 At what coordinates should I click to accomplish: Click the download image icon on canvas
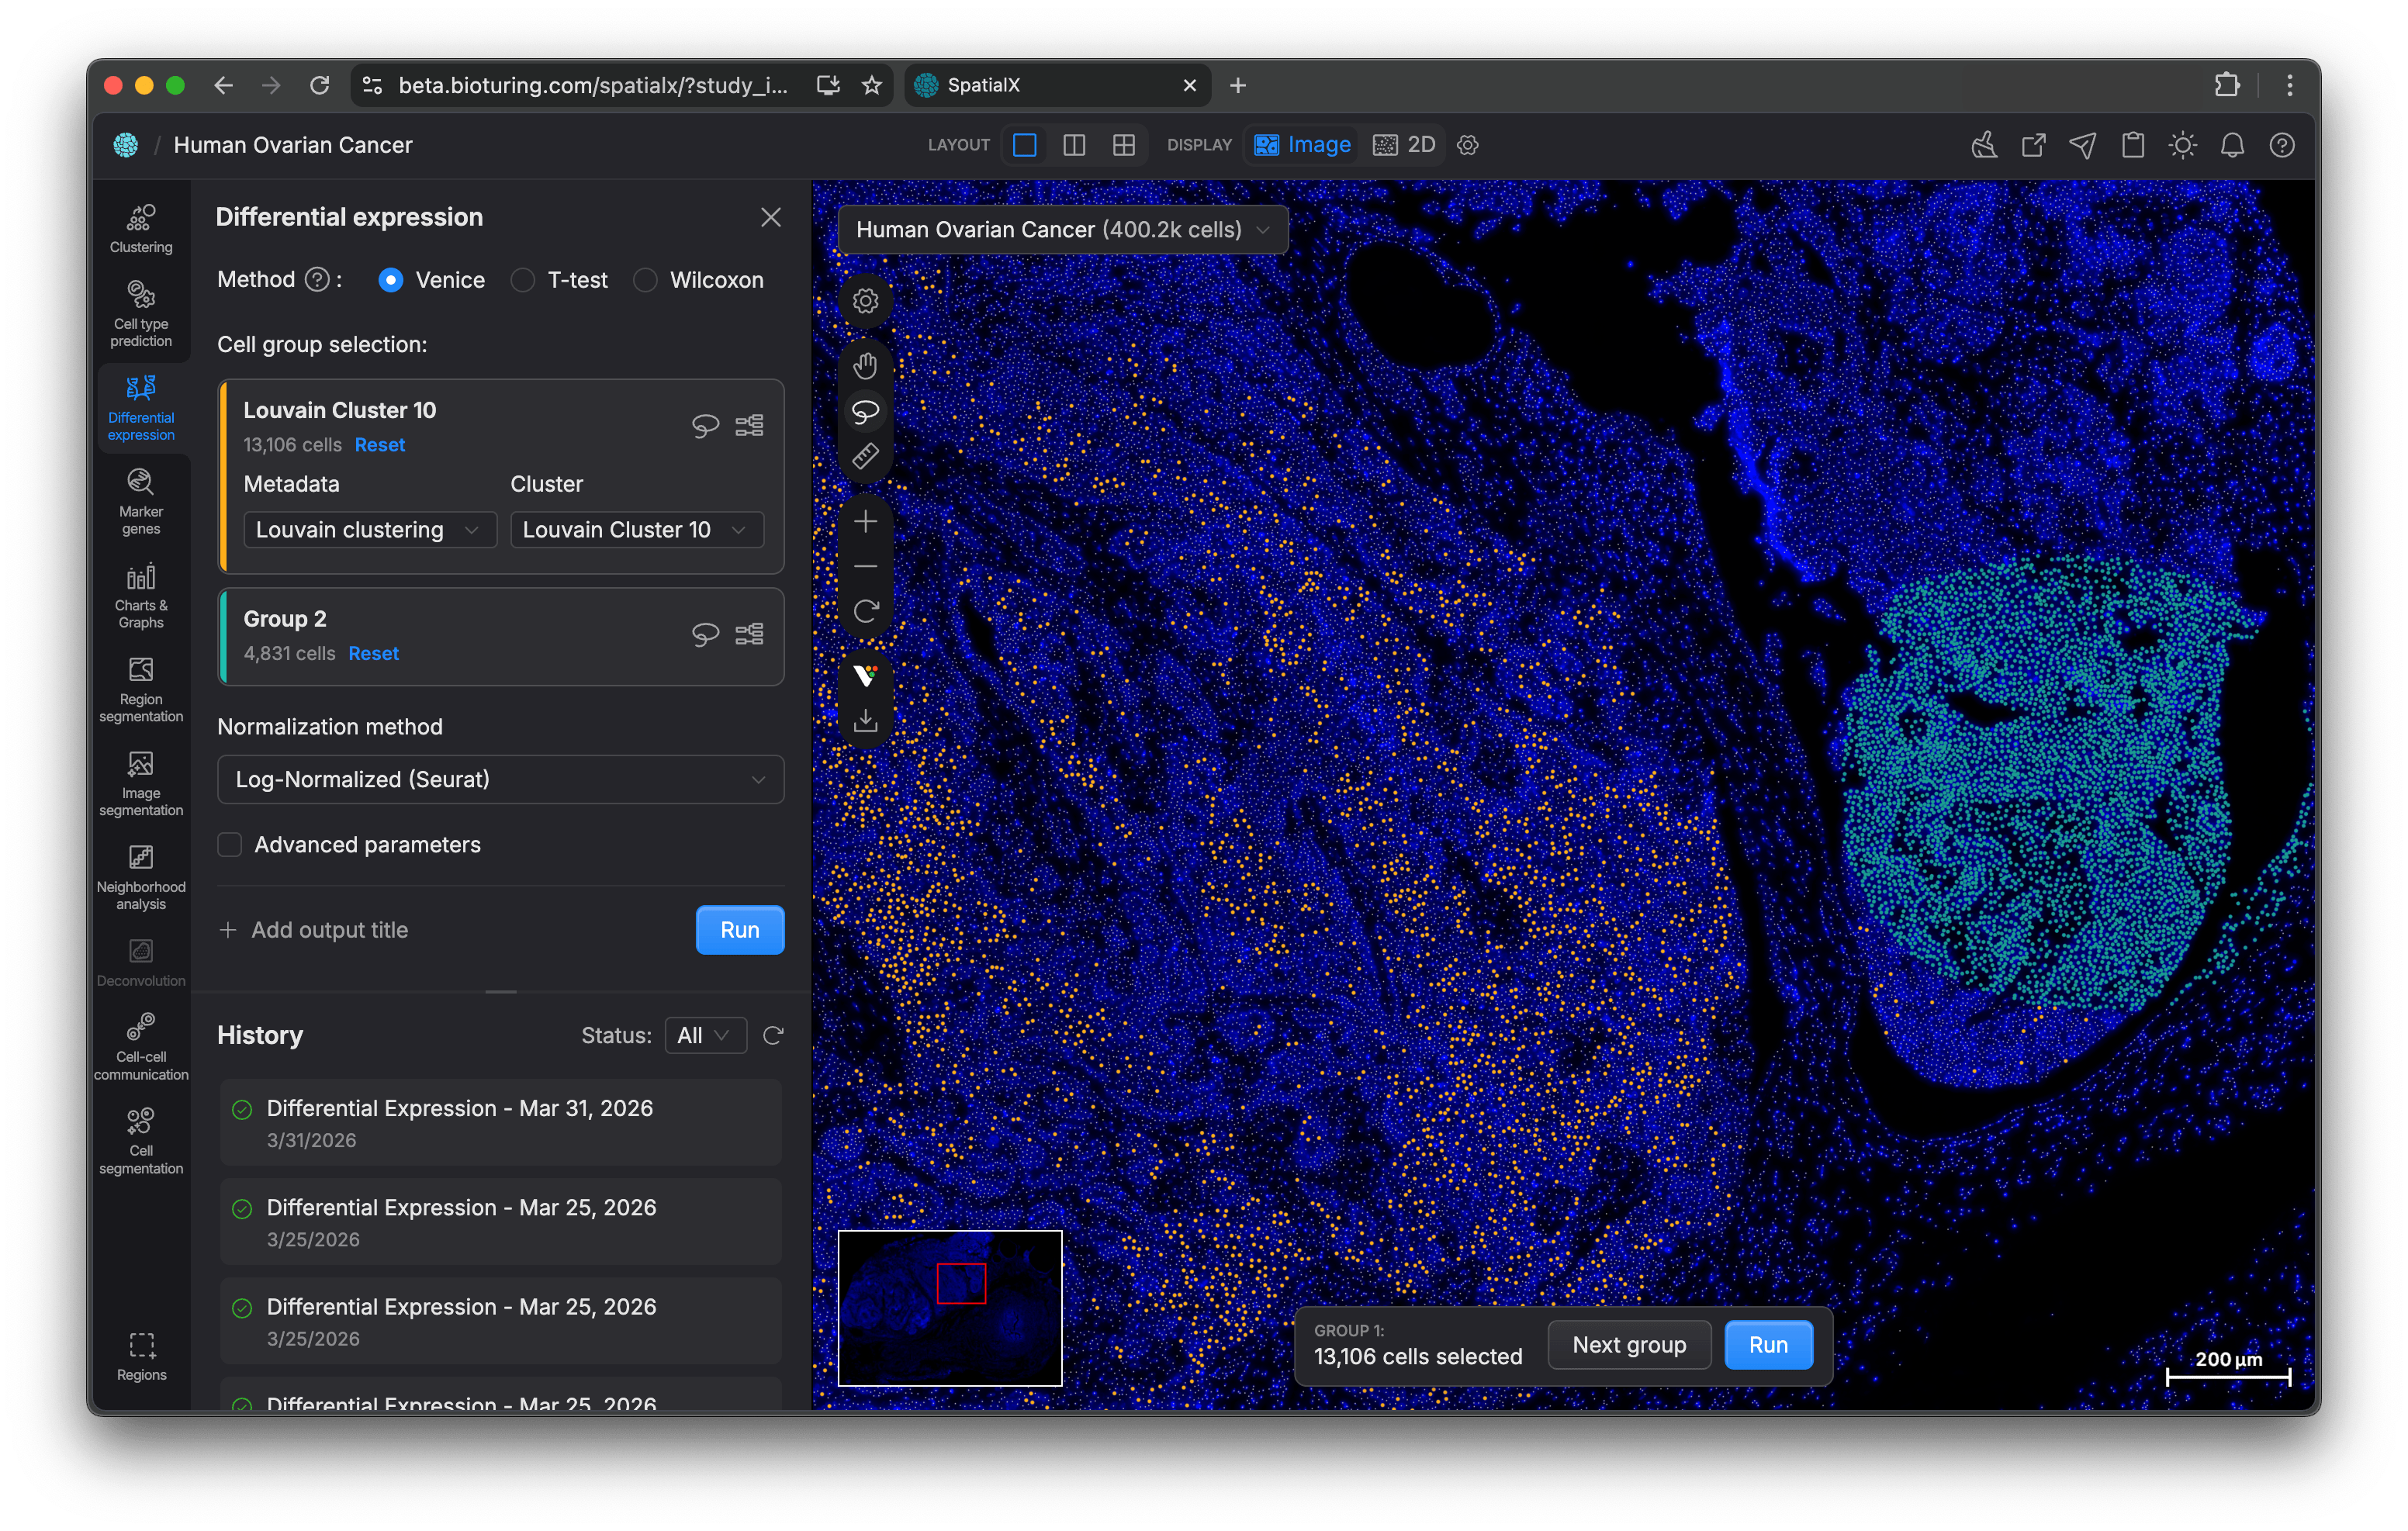(x=865, y=720)
